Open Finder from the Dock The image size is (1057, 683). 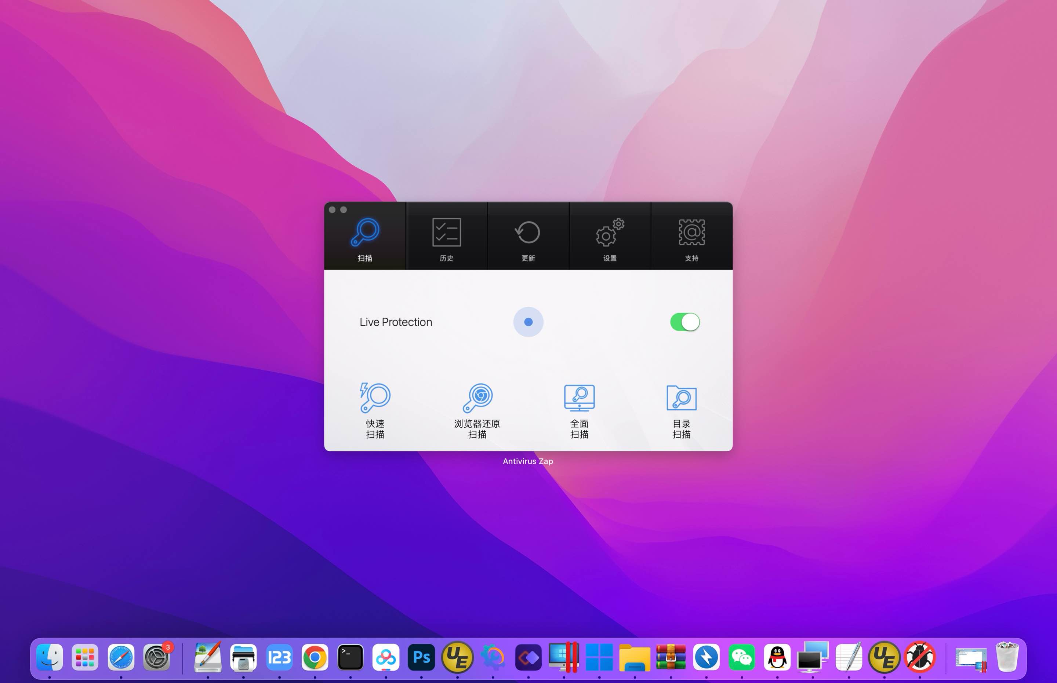[49, 657]
